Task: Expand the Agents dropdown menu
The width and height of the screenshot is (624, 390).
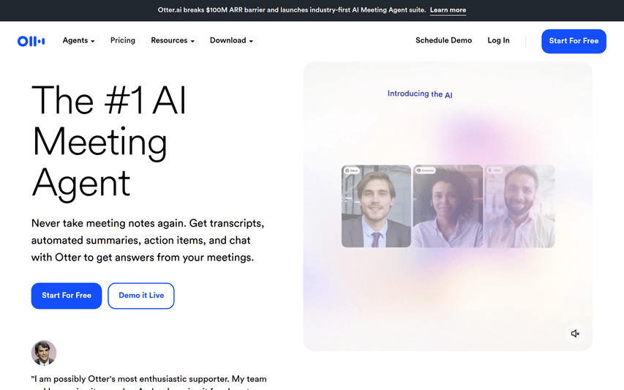Action: tap(78, 41)
